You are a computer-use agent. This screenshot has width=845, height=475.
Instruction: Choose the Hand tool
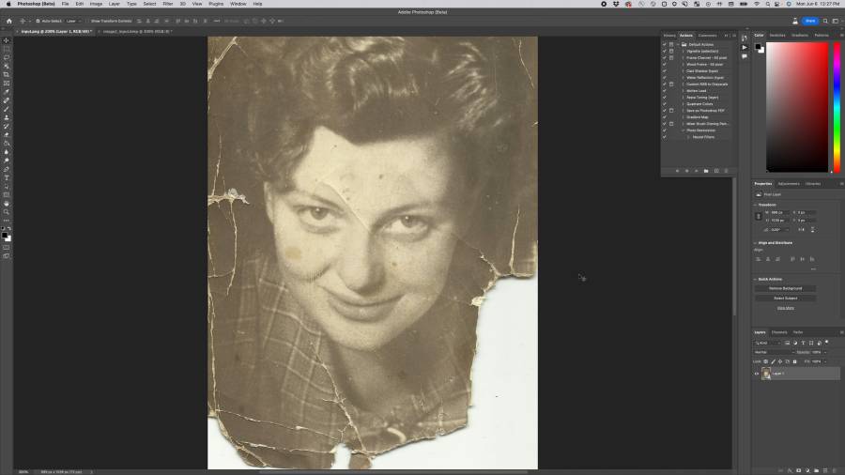(7, 203)
